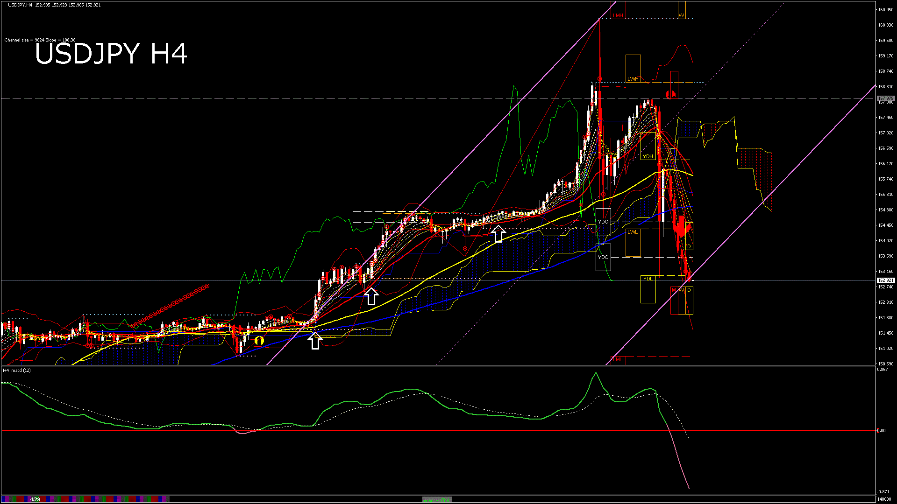Click the white up-arrow nearest the YDO box
This screenshot has height=504, width=897.
(498, 234)
